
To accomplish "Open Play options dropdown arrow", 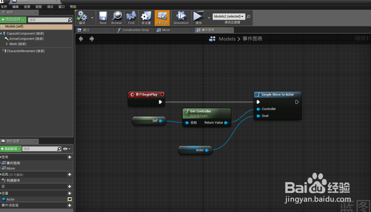I will 209,18.
